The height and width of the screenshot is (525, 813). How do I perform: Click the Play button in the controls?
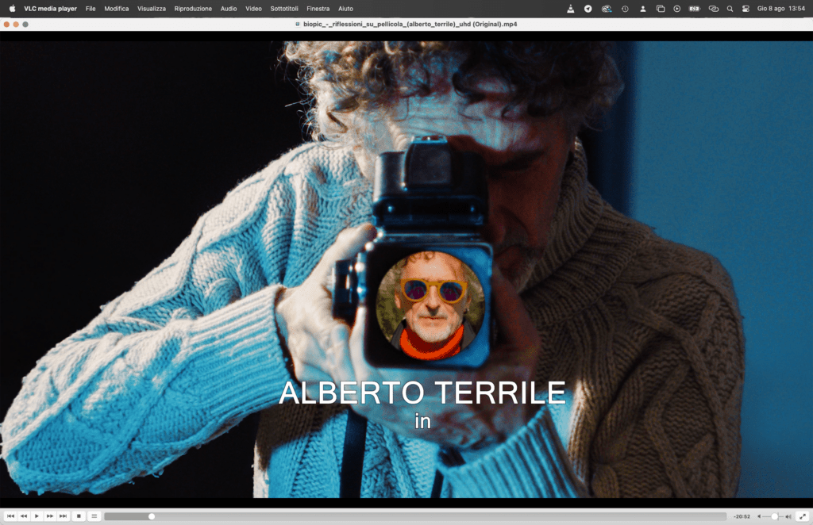[37, 516]
